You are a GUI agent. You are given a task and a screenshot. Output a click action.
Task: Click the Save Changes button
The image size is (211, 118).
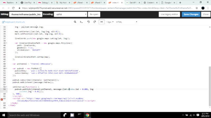click(x=191, y=14)
